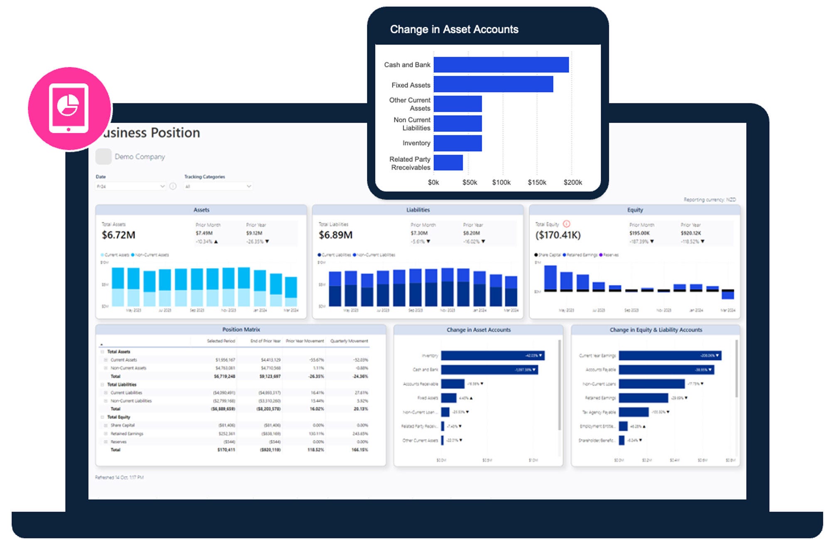The width and height of the screenshot is (831, 547).
Task: Click the Demo Company logo placeholder
Action: (x=103, y=157)
